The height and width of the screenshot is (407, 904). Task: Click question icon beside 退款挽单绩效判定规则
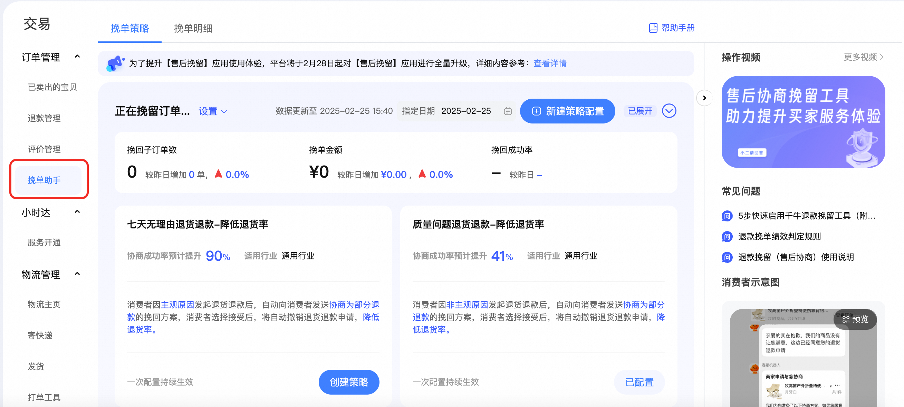pyautogui.click(x=727, y=236)
